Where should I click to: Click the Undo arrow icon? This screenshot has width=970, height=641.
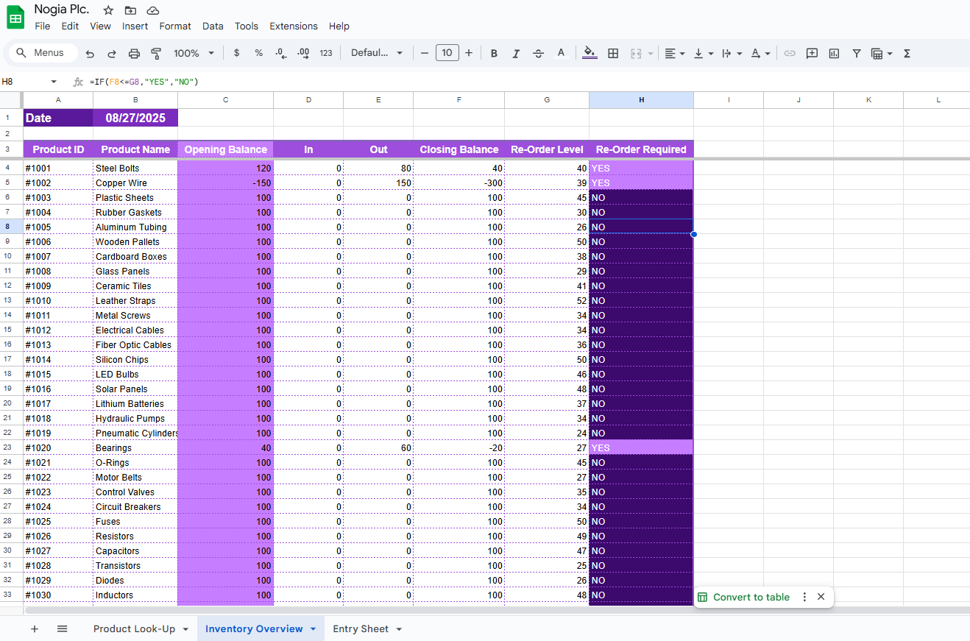click(x=90, y=53)
